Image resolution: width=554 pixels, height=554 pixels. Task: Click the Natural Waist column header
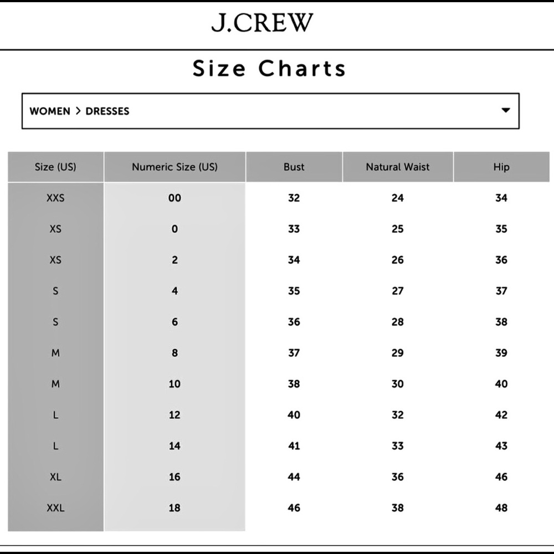tap(398, 167)
